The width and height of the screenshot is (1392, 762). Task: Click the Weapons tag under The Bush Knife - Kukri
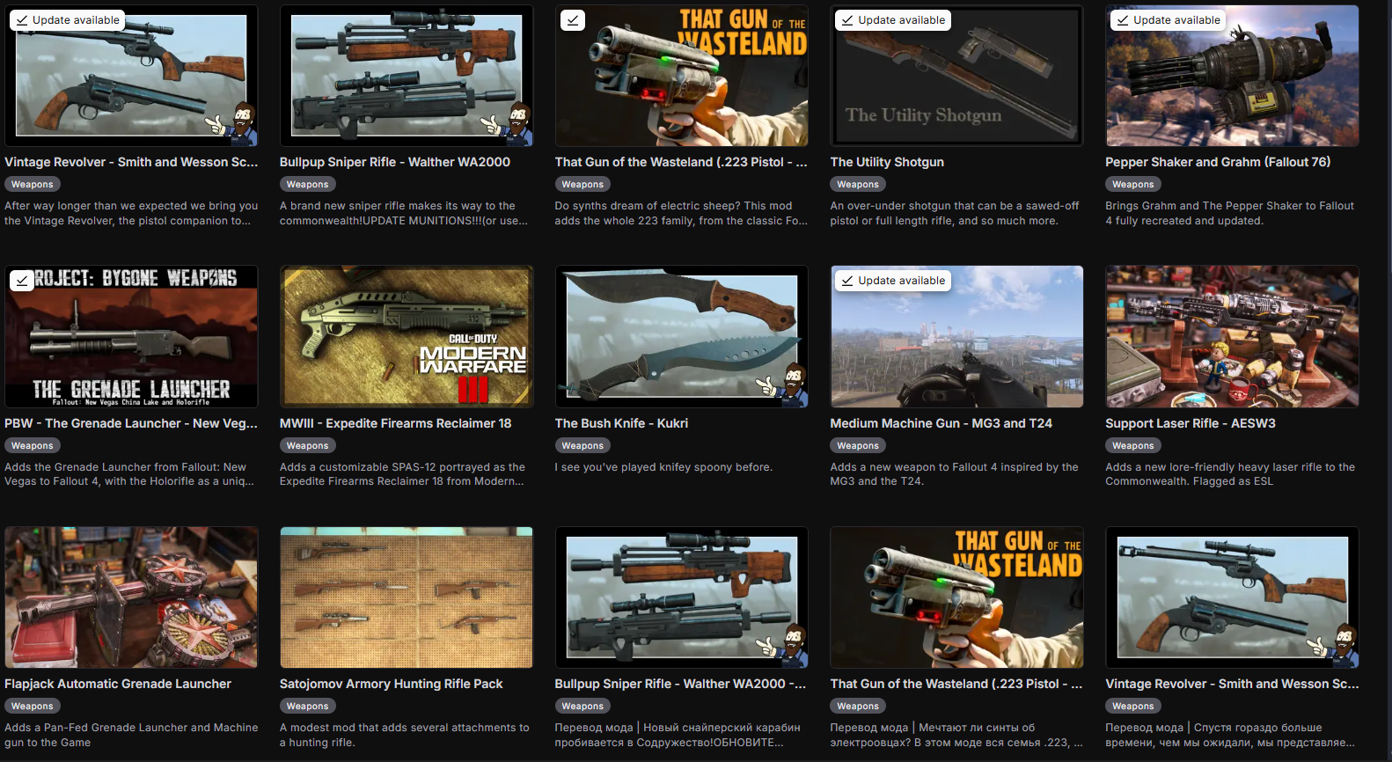tap(582, 446)
